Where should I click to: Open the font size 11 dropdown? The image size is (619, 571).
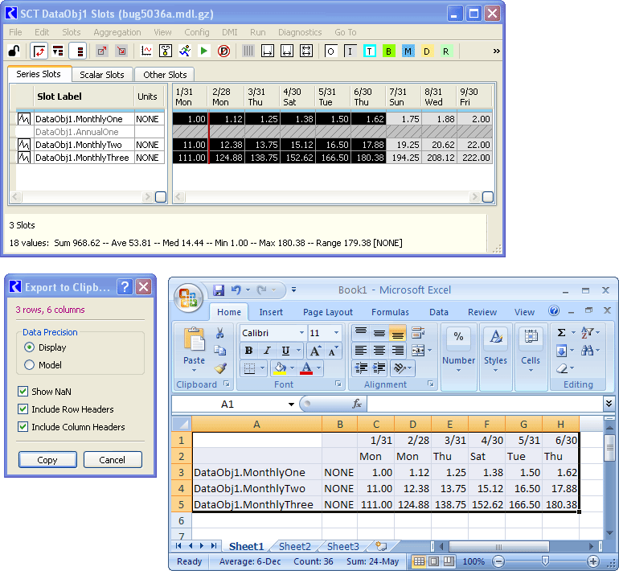[336, 333]
